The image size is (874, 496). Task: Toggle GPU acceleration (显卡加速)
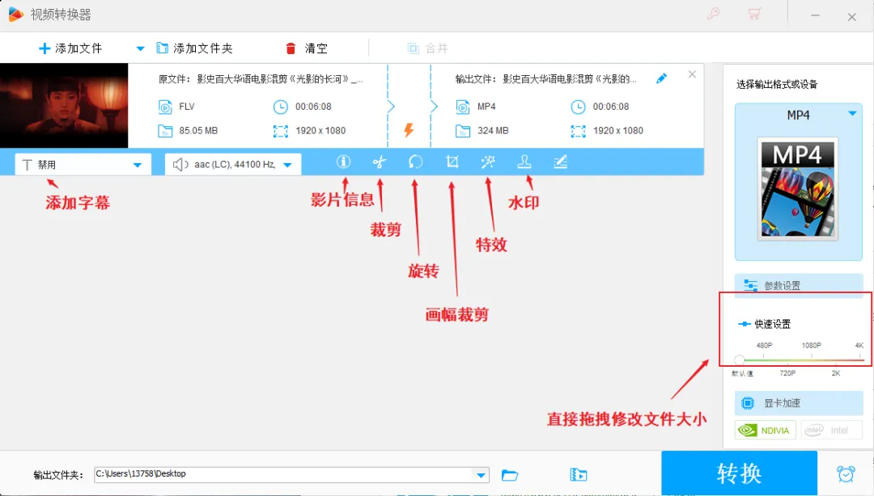(798, 403)
